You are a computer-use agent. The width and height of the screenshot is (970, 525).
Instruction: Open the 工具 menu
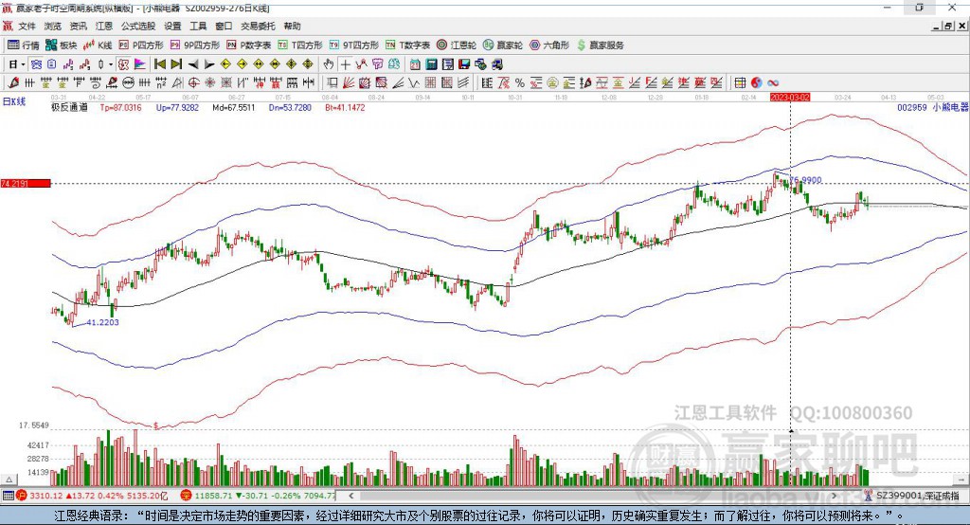coord(198,26)
